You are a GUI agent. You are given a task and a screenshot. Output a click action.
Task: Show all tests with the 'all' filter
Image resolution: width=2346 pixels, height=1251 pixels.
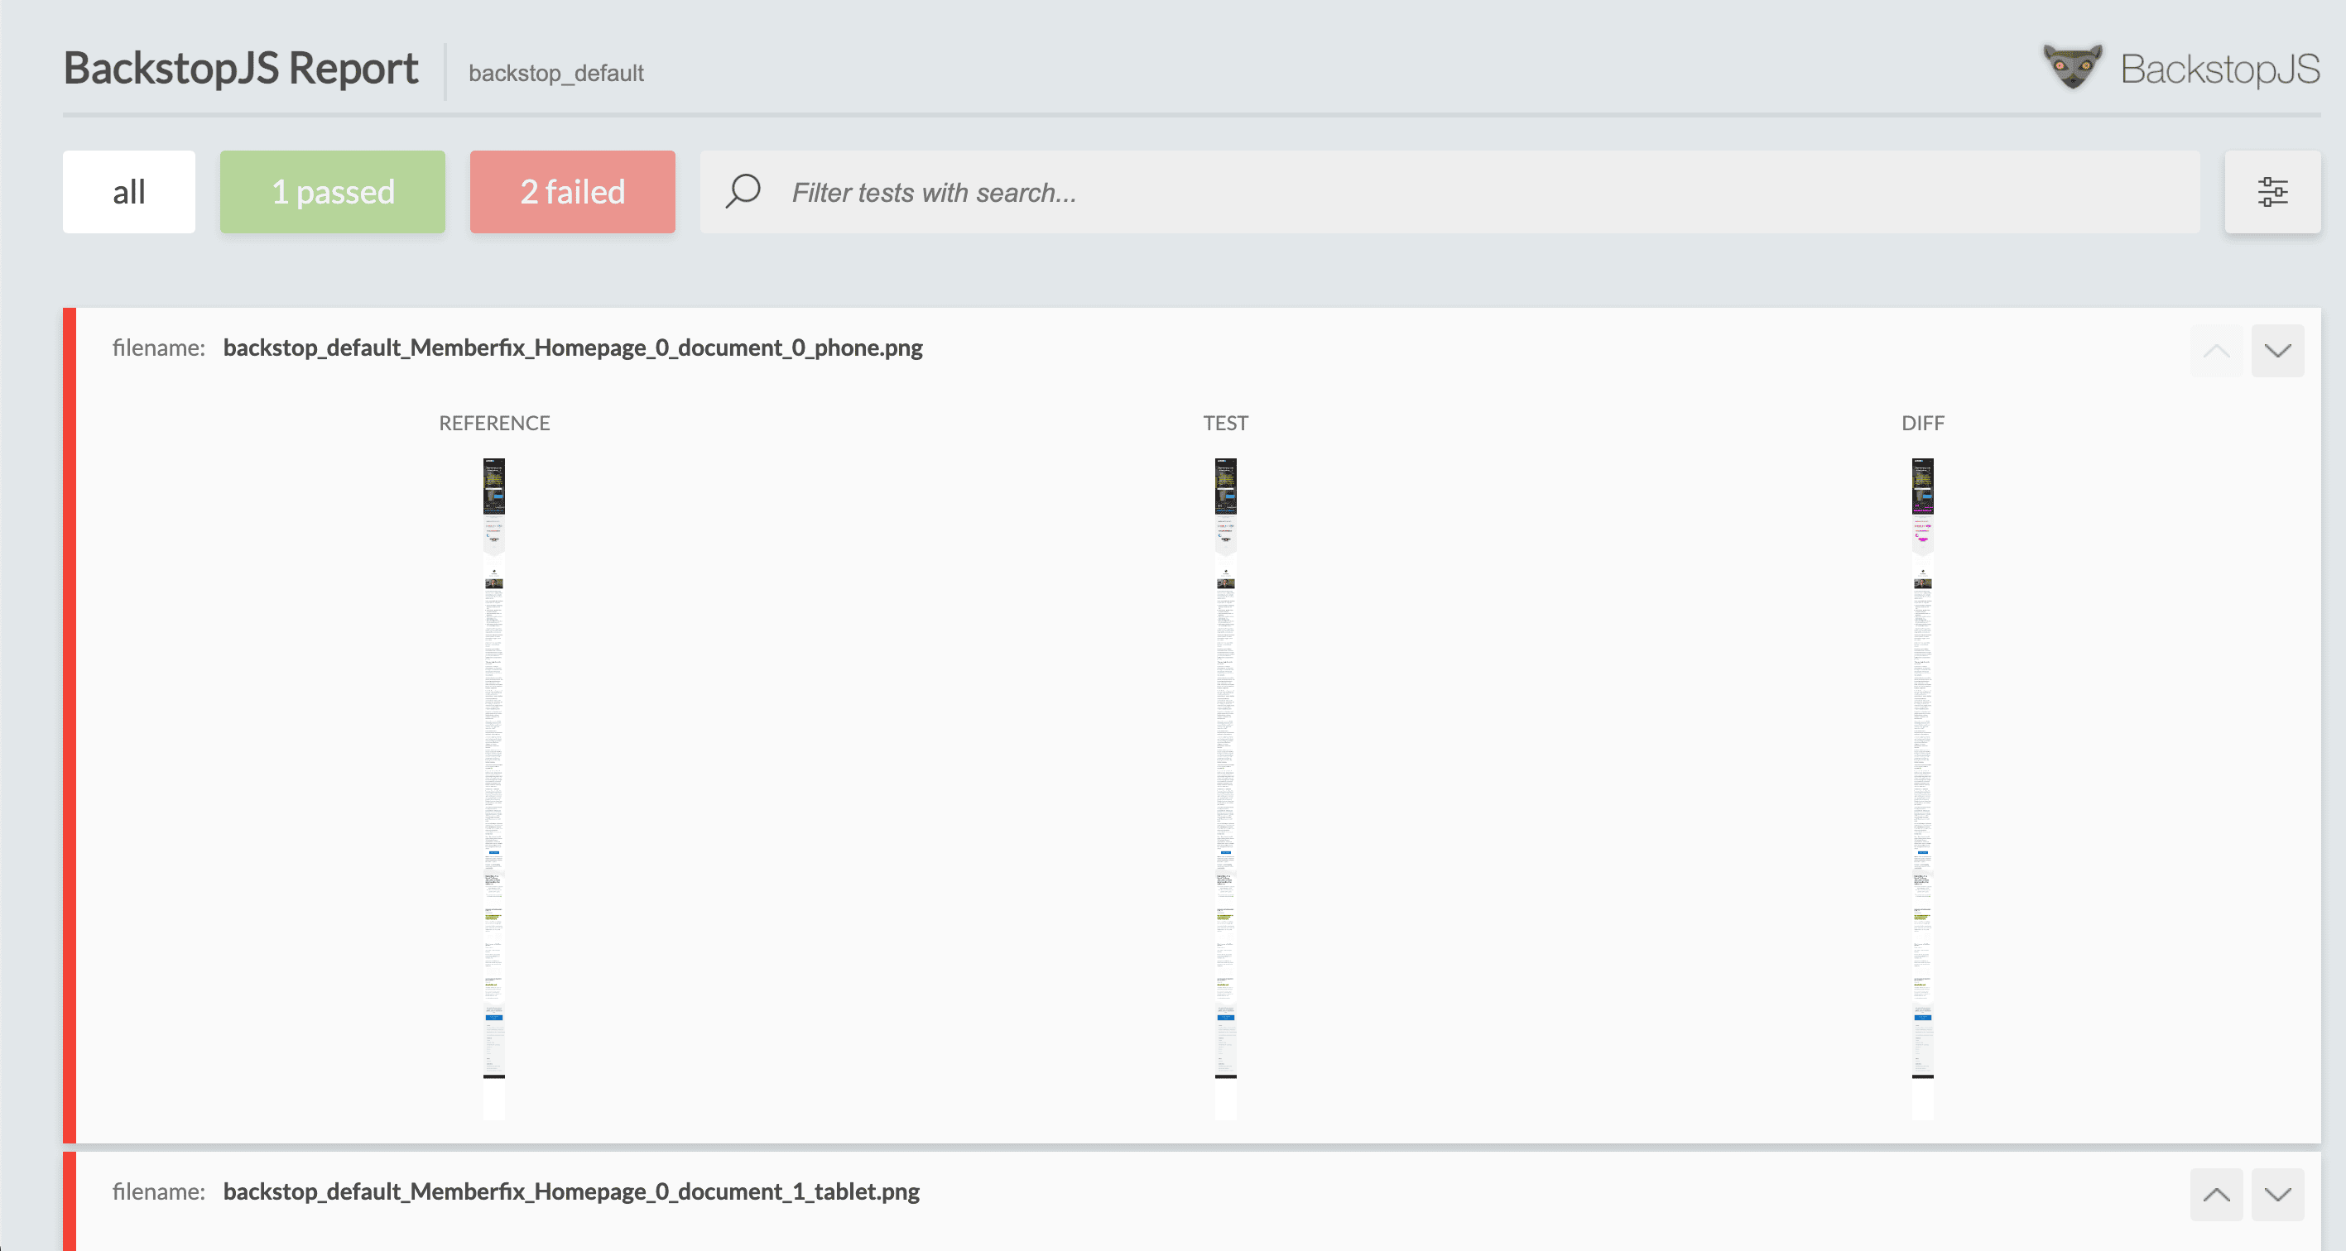(x=128, y=192)
